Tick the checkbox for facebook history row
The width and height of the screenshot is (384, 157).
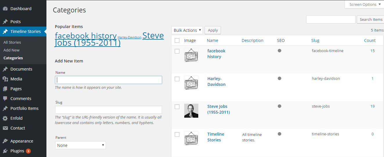[177, 51]
